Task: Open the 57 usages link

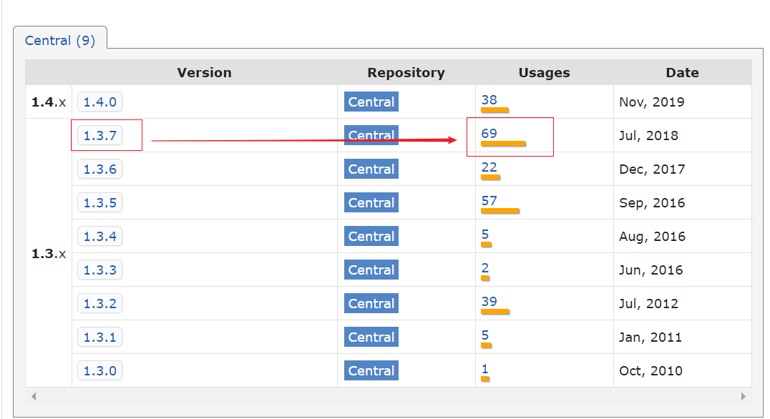Action: pos(489,201)
